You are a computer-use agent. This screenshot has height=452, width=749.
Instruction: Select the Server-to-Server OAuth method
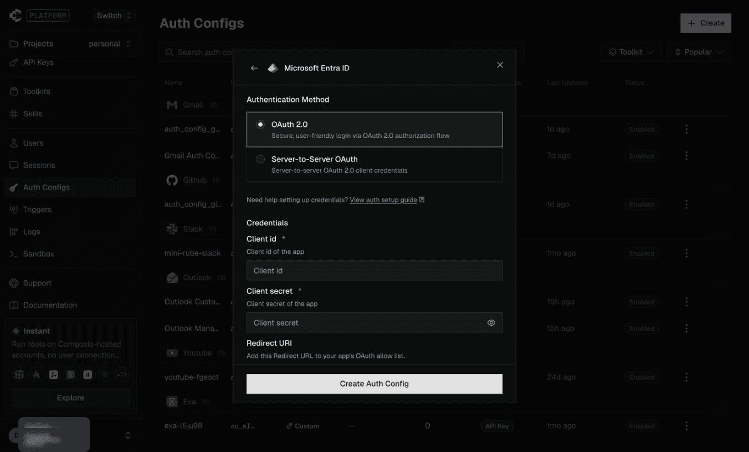click(374, 165)
